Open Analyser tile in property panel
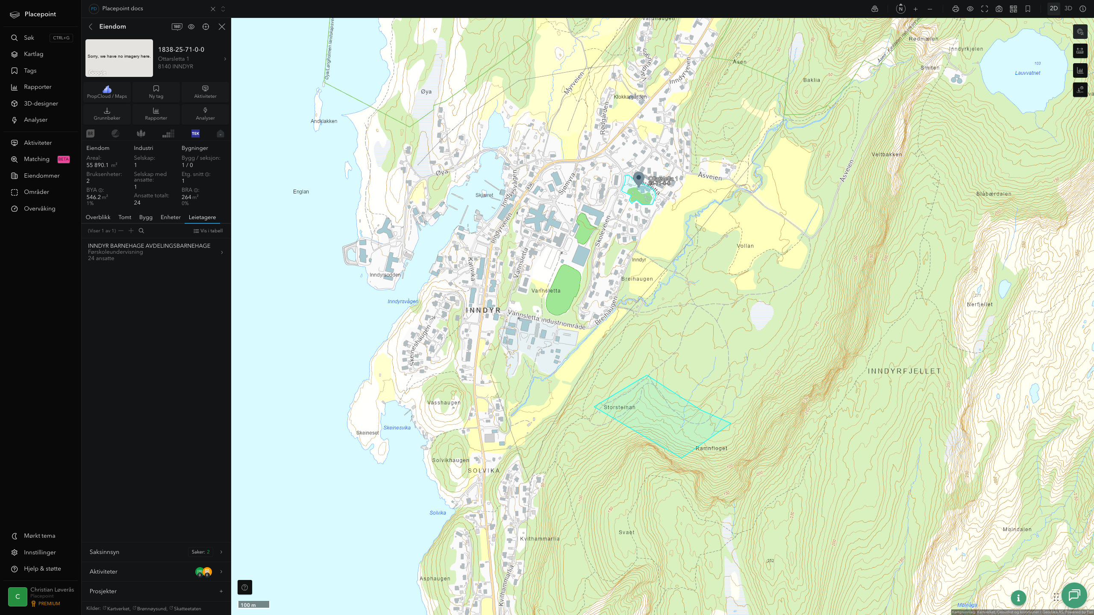Viewport: 1094px width, 615px height. pyautogui.click(x=205, y=114)
